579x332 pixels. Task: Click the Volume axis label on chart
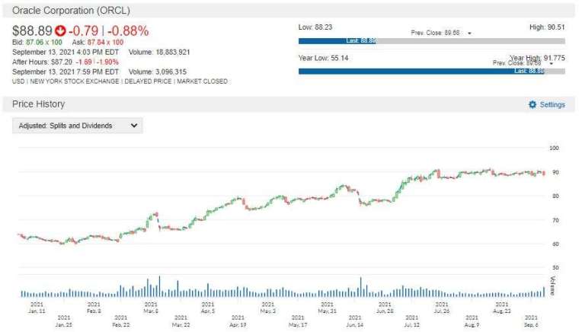point(552,286)
